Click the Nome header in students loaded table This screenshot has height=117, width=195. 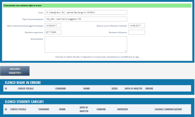tap(62, 109)
